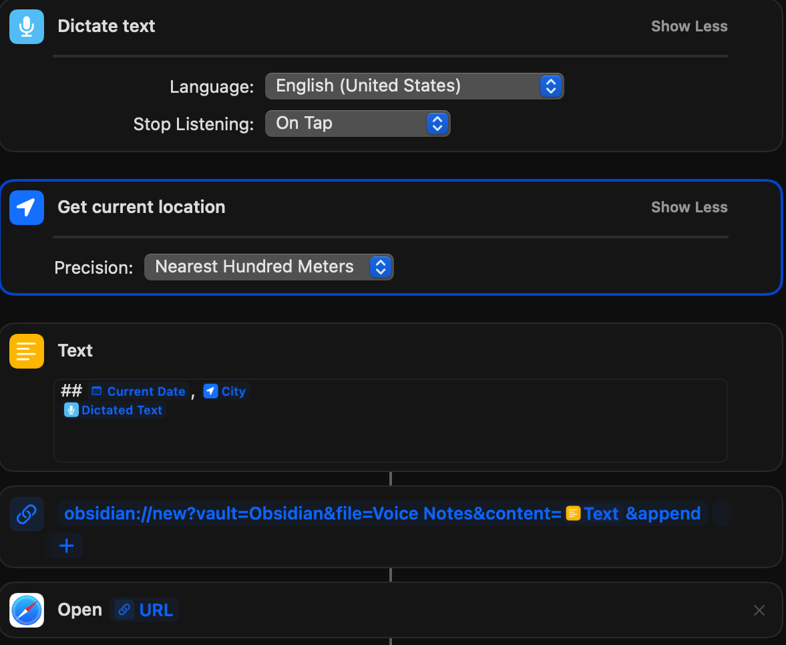Click the Get current location arrow icon
The width and height of the screenshot is (786, 645).
coord(27,208)
